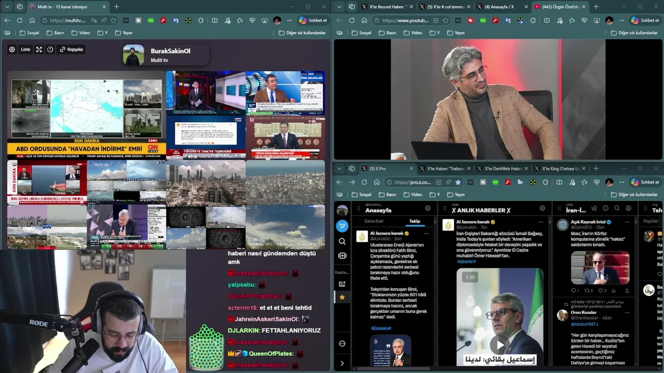The image size is (664, 373).
Task: Open Sosyal bookmarks folder in Multi tv window
Action: [30, 33]
